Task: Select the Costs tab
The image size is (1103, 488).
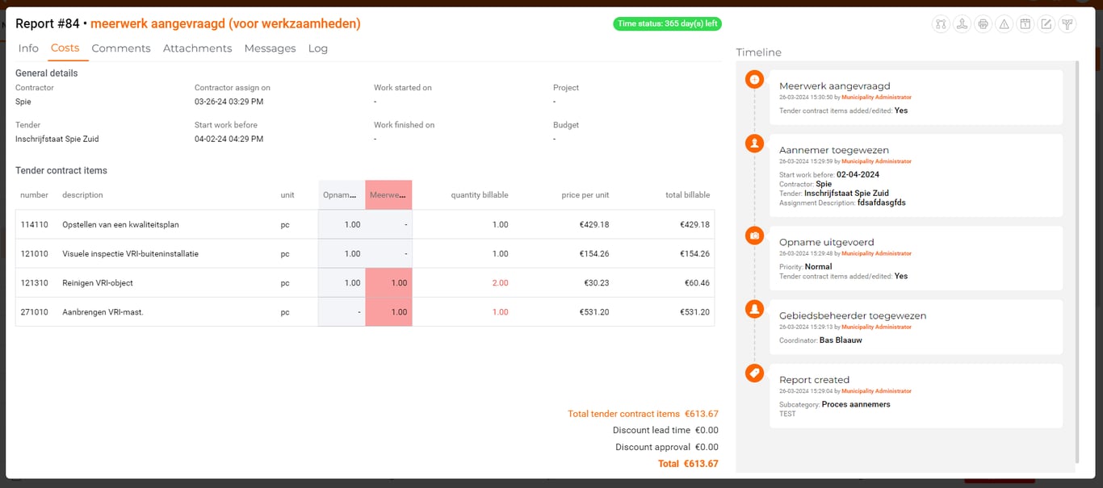Action: click(x=65, y=48)
